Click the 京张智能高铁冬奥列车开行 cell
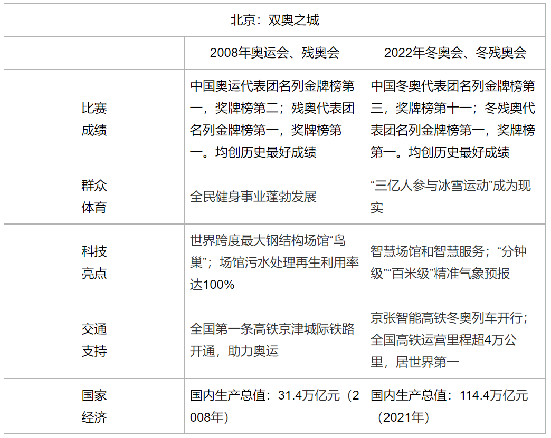 (455, 340)
